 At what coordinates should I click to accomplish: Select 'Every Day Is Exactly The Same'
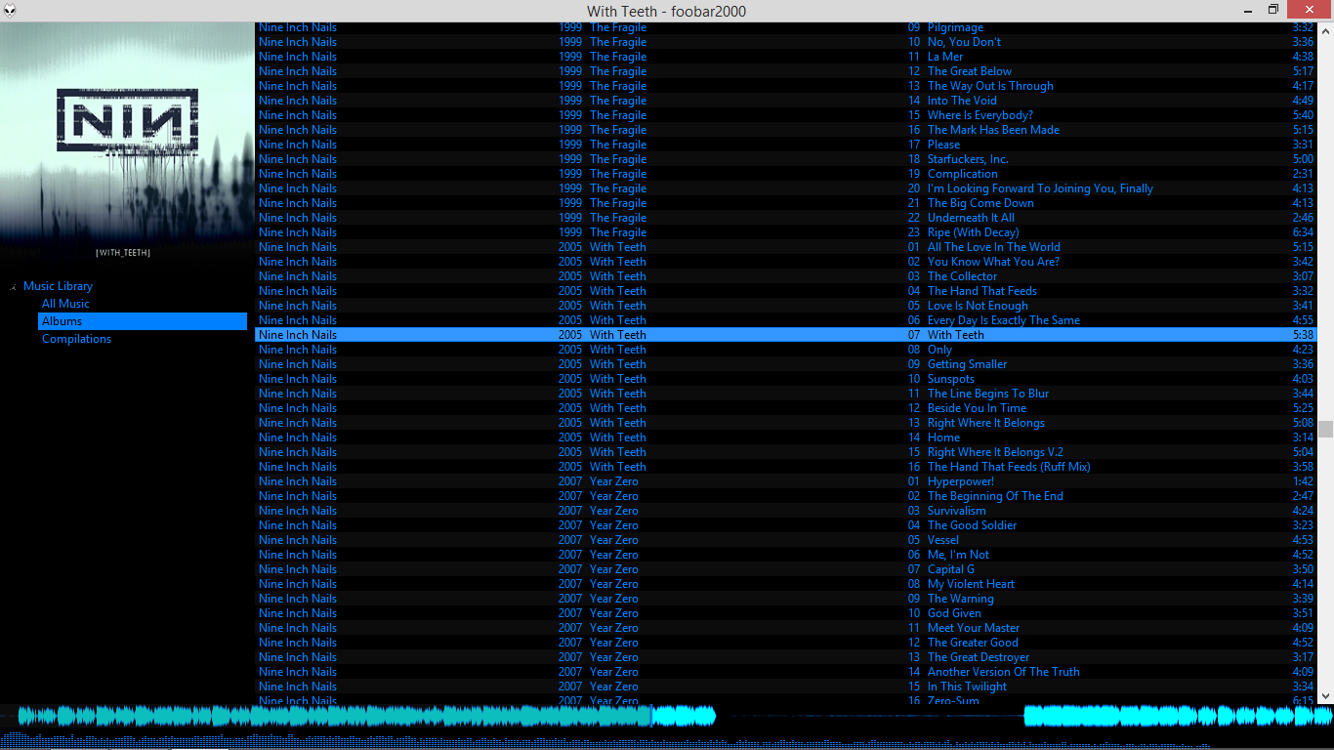[1003, 320]
